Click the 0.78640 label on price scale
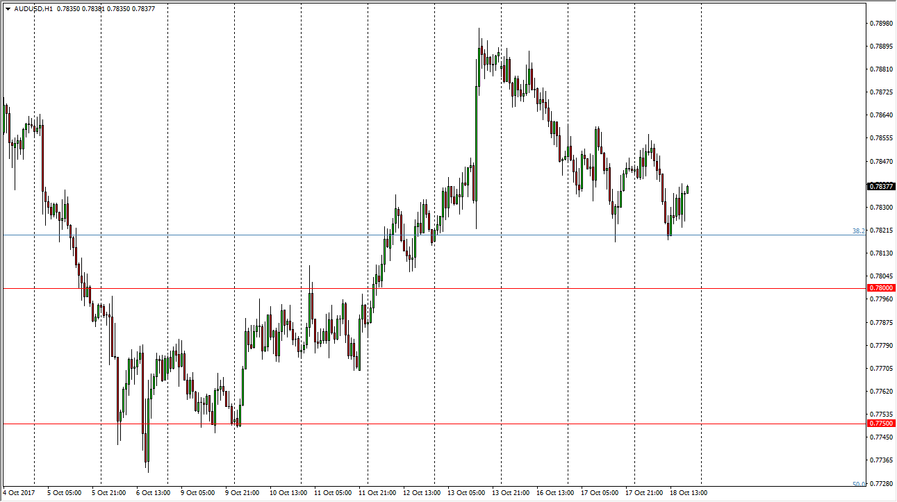Image resolution: width=897 pixels, height=502 pixels. [881, 115]
